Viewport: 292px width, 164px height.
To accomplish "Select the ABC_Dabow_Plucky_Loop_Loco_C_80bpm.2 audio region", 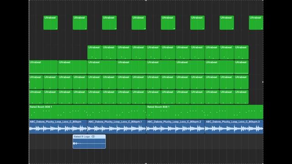I will coord(175,127).
